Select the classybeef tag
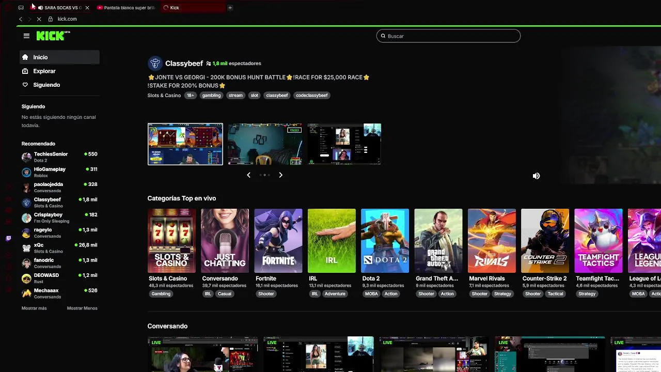Screen dimensions: 661x372 coord(277,95)
